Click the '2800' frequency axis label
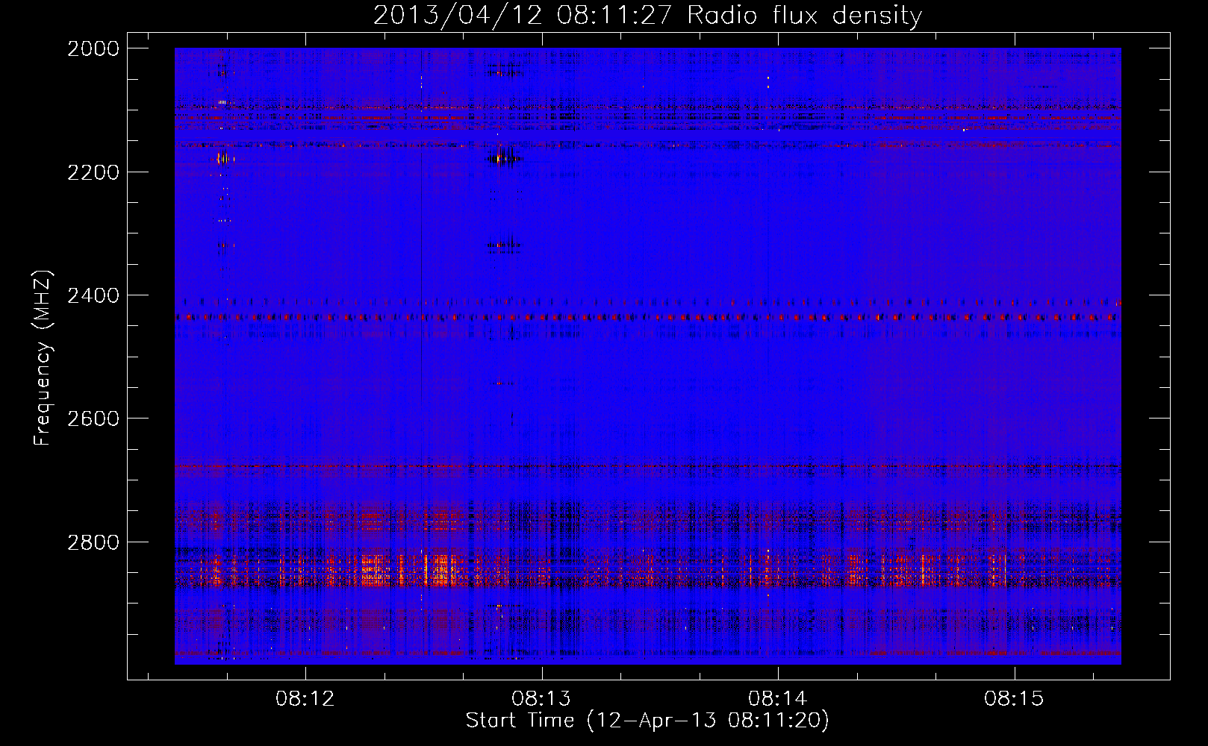Viewport: 1208px width, 746px height. point(93,542)
